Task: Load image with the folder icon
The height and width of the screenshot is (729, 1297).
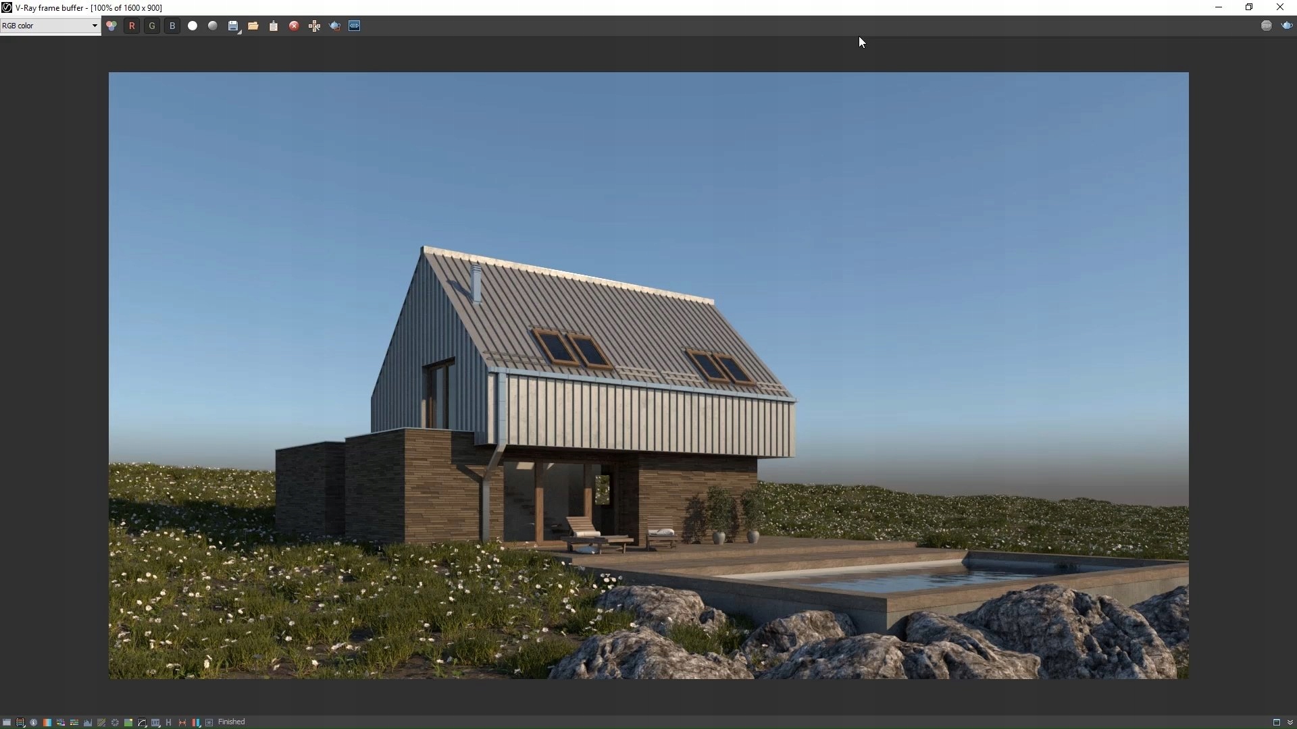Action: pyautogui.click(x=253, y=26)
